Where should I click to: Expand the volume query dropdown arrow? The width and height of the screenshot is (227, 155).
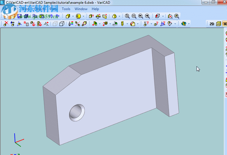click(x=151, y=24)
